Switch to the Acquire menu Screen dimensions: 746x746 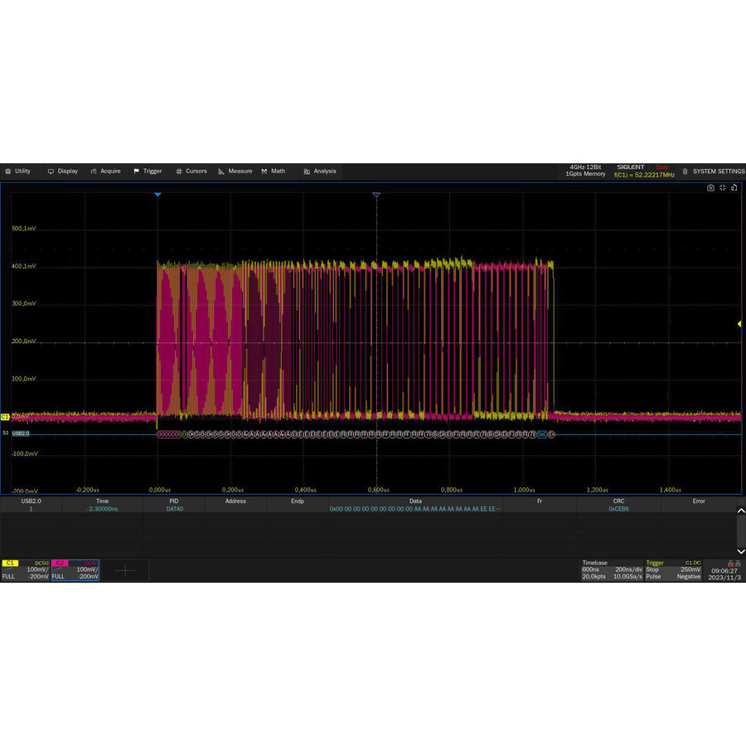[x=107, y=172]
